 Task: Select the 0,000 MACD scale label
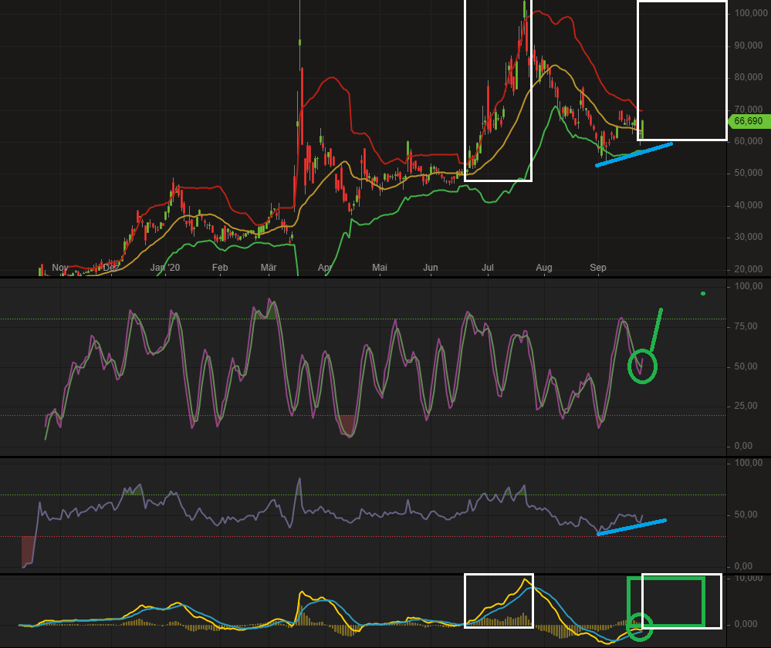pyautogui.click(x=746, y=624)
